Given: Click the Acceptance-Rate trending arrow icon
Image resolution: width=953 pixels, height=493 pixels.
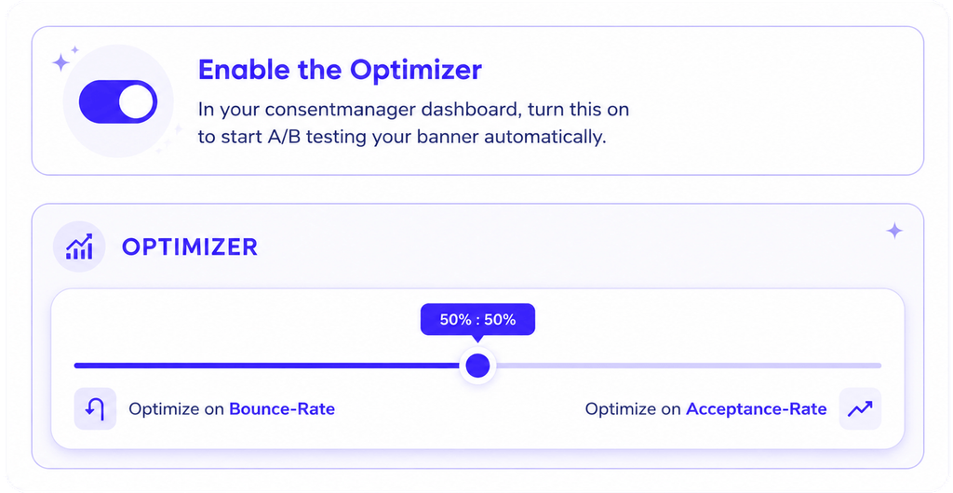Looking at the screenshot, I should point(860,408).
